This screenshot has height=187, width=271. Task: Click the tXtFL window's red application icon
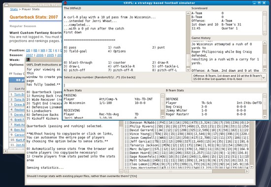point(66,3)
